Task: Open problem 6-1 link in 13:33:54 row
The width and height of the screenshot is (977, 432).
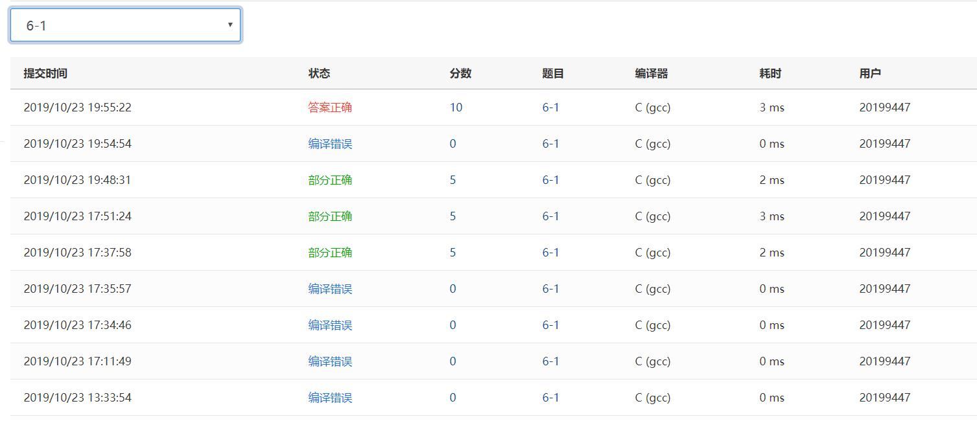Action: coord(550,398)
